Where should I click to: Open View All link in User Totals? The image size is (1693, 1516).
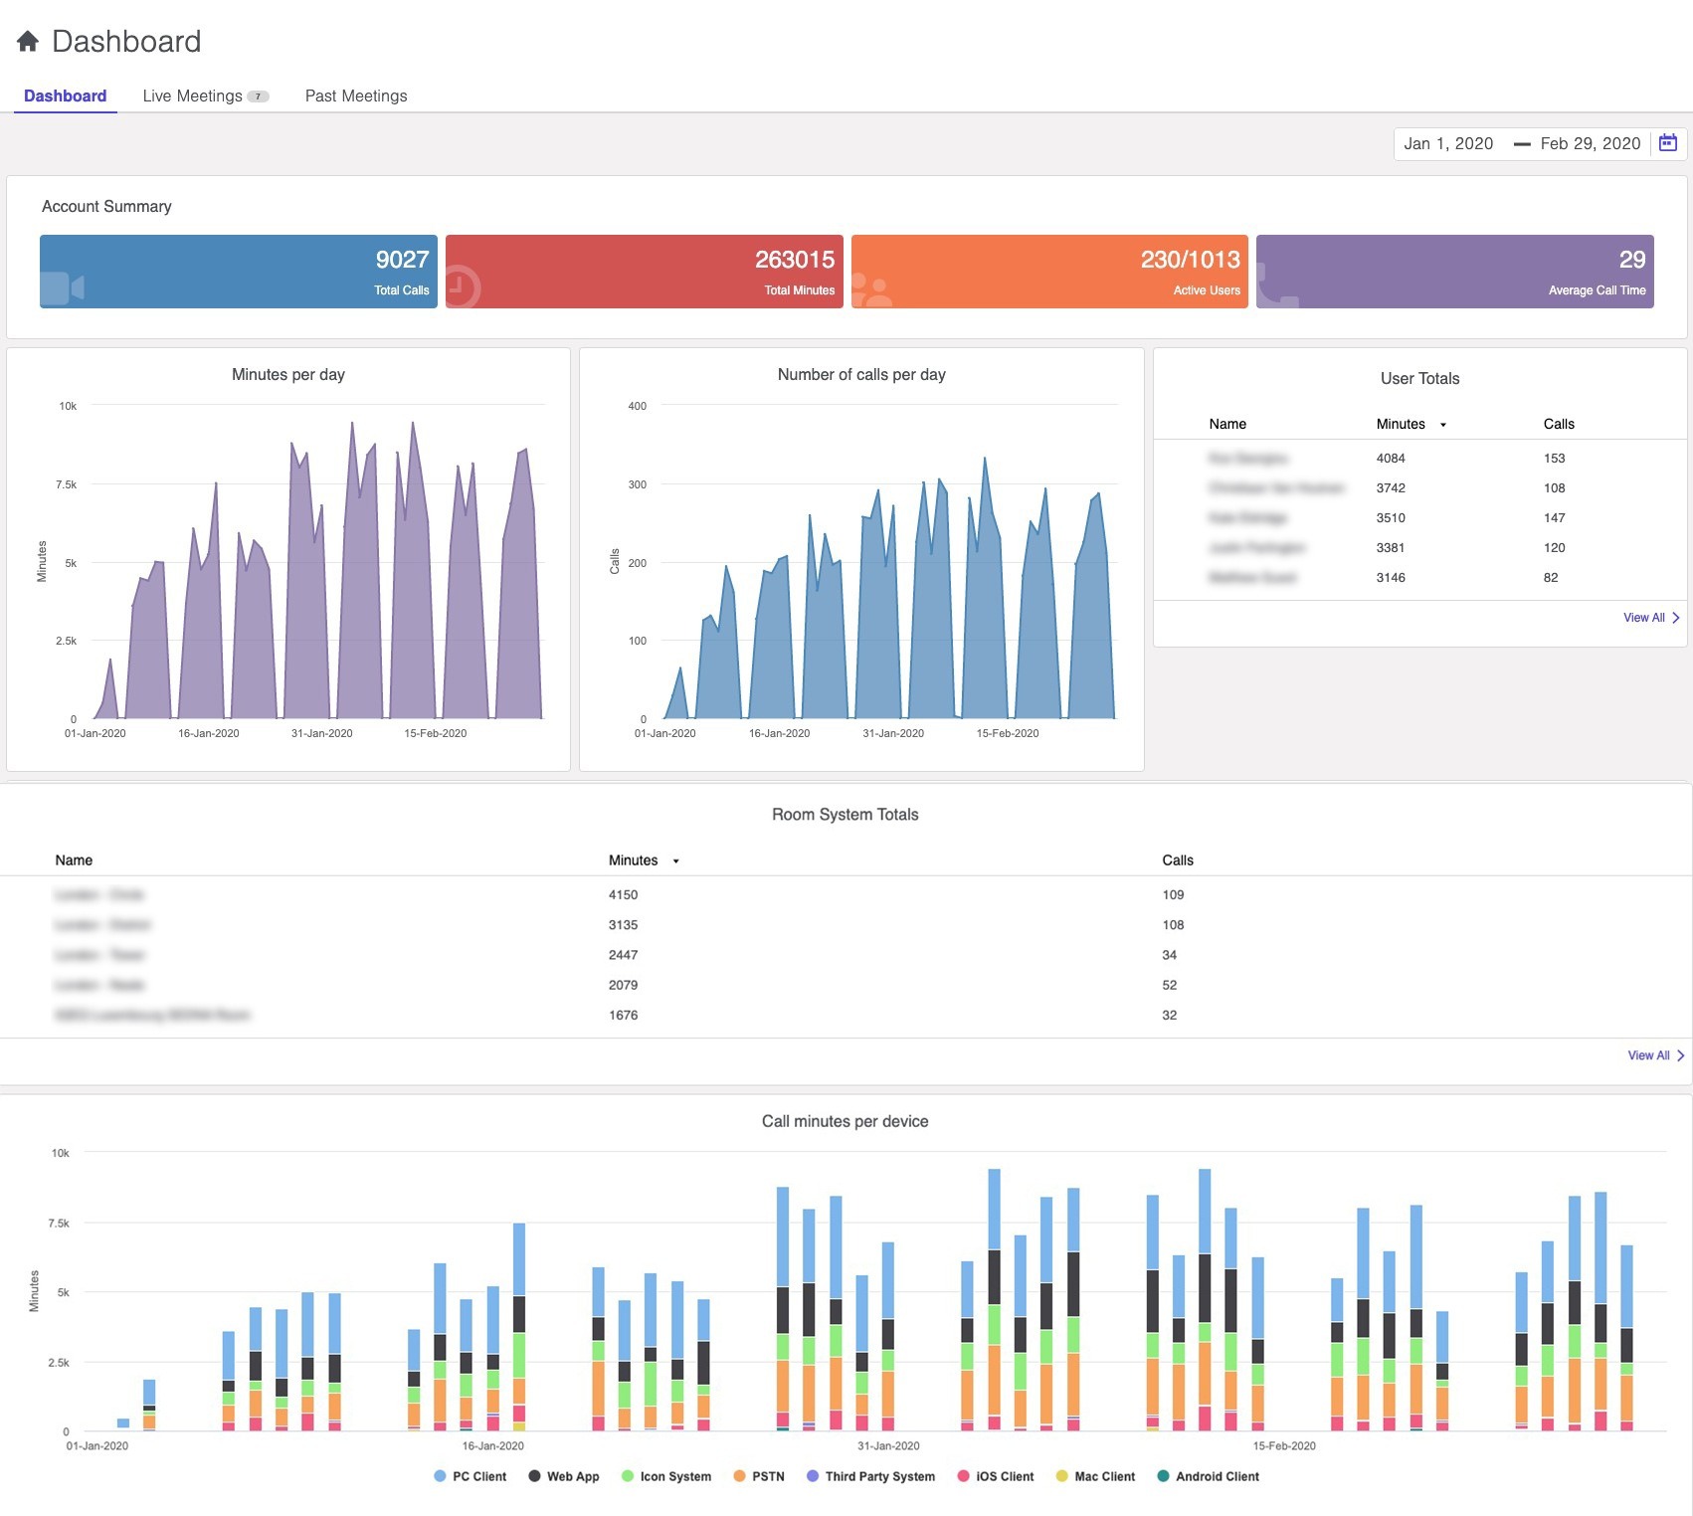point(1644,618)
